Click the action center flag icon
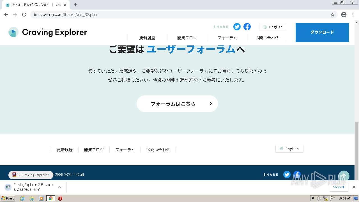Viewport: 359px width, 202px height. (x=332, y=198)
